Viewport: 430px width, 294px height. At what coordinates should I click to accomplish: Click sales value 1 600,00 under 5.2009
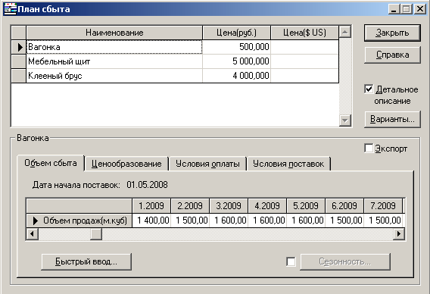tap(306, 220)
